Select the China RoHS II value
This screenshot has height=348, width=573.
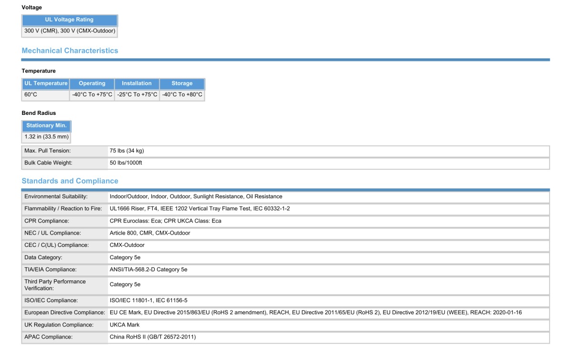click(153, 338)
